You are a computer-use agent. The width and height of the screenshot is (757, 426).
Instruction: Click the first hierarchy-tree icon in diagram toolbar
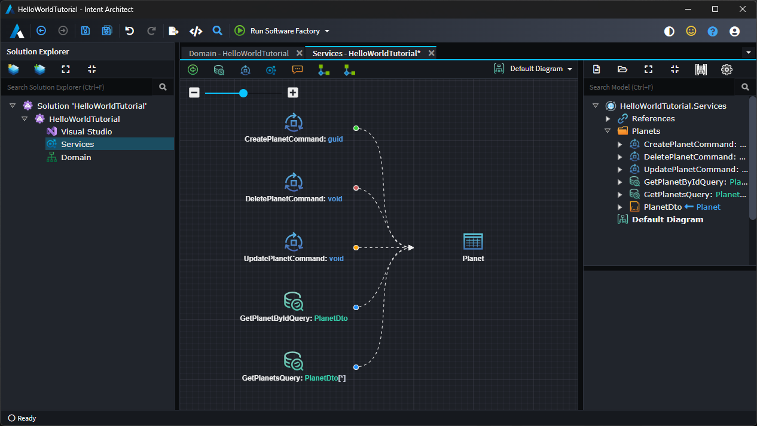(323, 70)
